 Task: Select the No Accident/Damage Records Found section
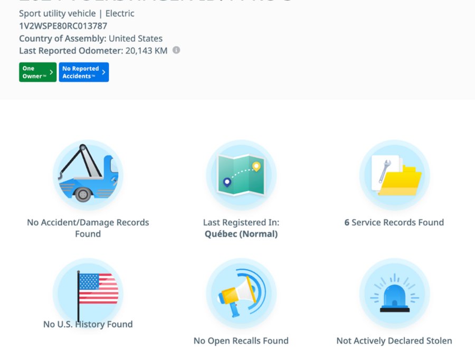click(88, 228)
